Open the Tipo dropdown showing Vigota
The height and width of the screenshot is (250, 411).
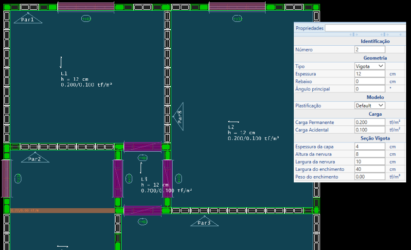pyautogui.click(x=370, y=66)
